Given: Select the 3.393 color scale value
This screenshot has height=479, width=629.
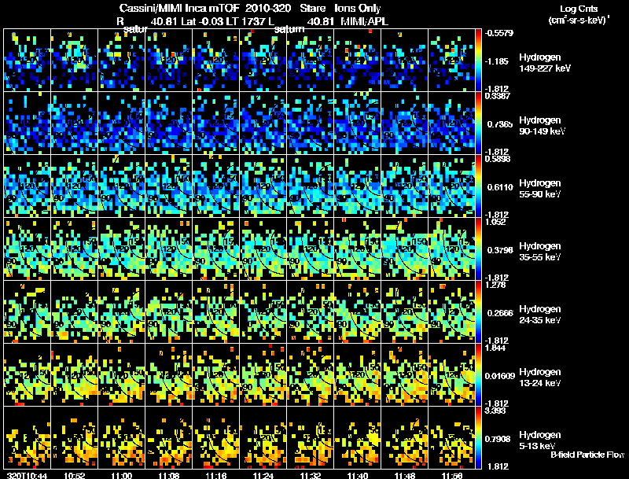Looking at the screenshot, I should click(495, 411).
